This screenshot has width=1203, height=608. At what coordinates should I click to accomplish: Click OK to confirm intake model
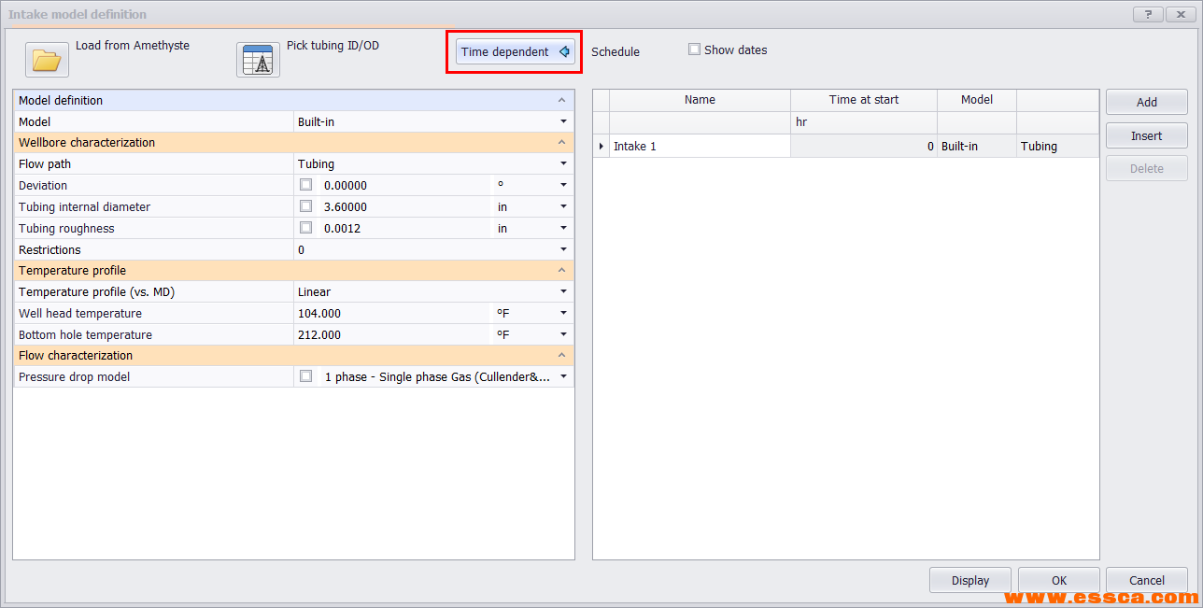pyautogui.click(x=1058, y=580)
